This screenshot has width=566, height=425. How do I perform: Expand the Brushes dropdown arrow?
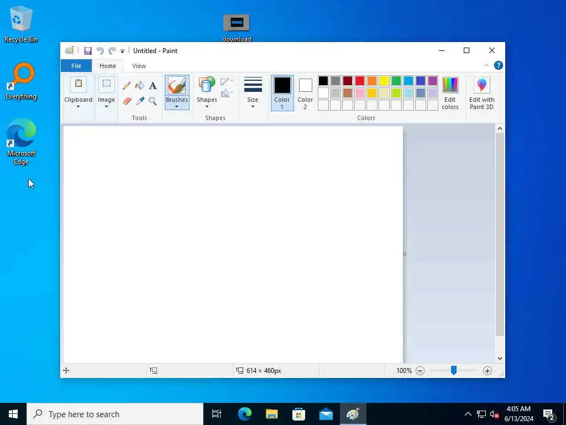tap(176, 107)
